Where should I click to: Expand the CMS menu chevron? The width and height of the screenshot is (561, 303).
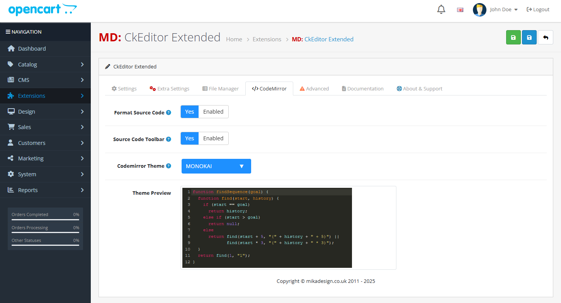coord(82,80)
